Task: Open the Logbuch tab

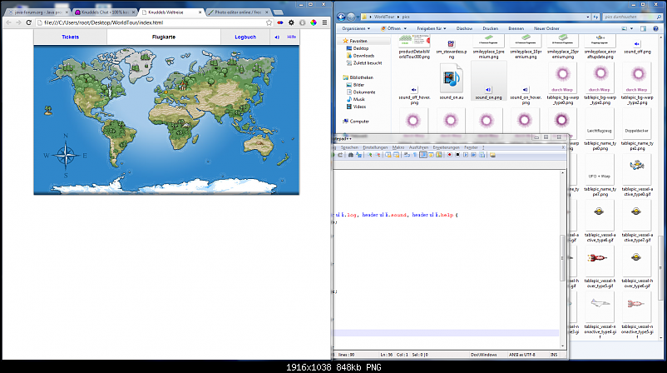Action: [245, 37]
